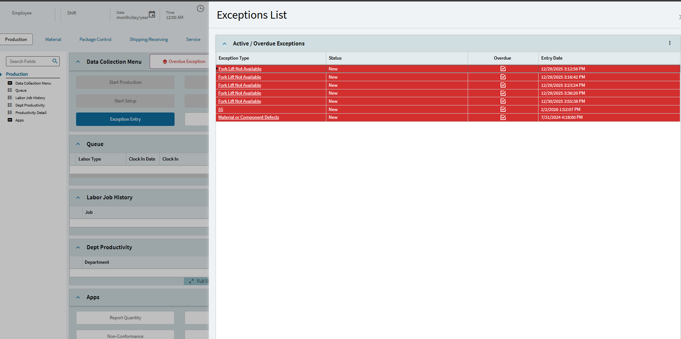Viewport: 681px width, 339px height.
Task: Collapse the Data Collection Menu panel
Action: 78,62
